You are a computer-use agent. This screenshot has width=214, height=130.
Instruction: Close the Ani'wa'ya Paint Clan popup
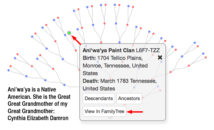click(x=160, y=58)
